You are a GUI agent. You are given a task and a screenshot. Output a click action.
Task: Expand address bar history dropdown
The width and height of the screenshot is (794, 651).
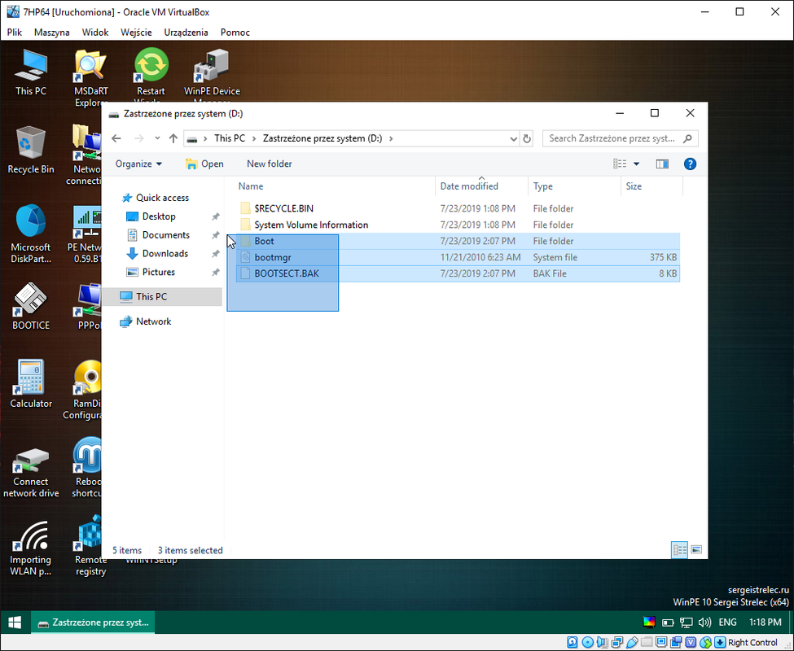pyautogui.click(x=513, y=138)
